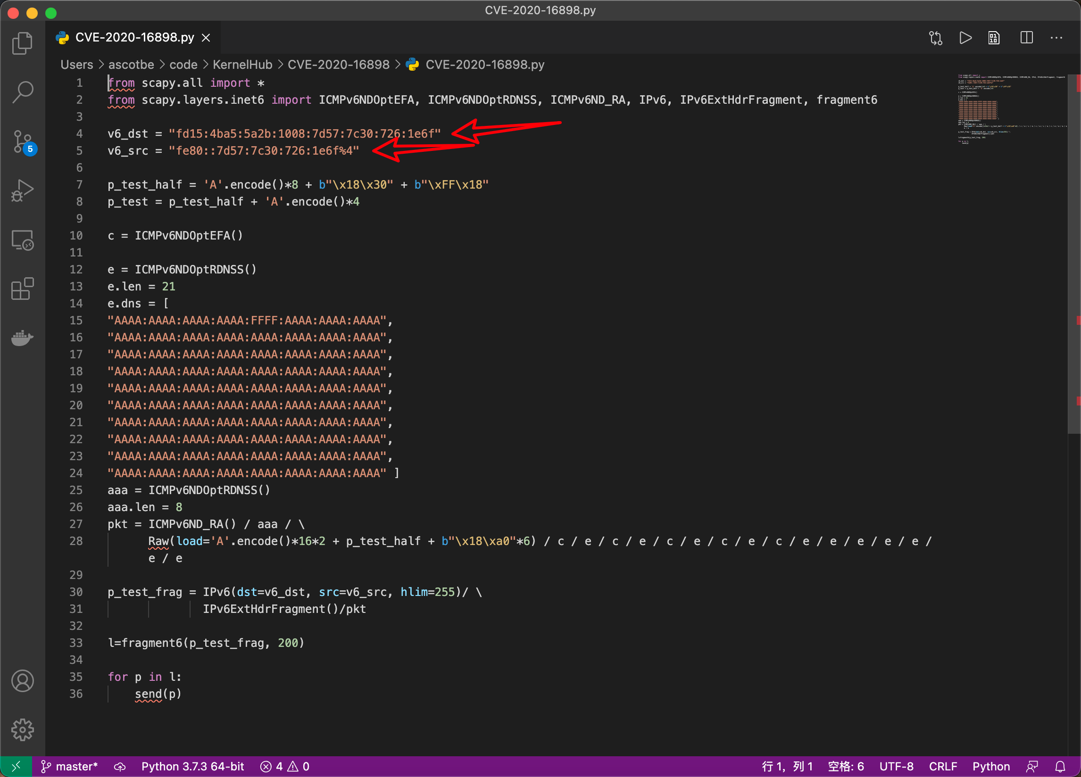Change the CRLF end of line sequence
This screenshot has height=777, width=1081.
[943, 767]
